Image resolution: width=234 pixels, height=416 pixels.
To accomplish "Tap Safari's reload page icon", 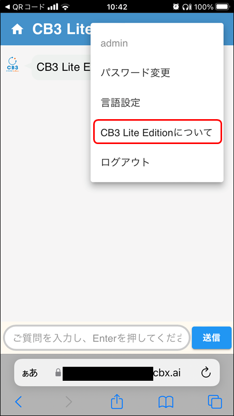I will point(206,373).
